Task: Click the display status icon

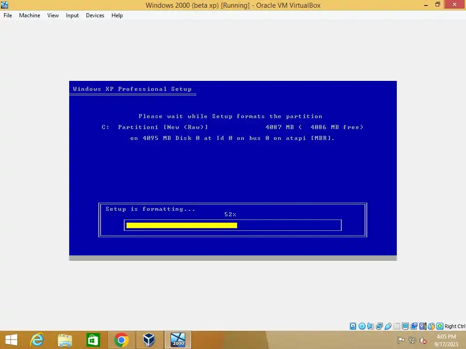Action: click(x=405, y=326)
